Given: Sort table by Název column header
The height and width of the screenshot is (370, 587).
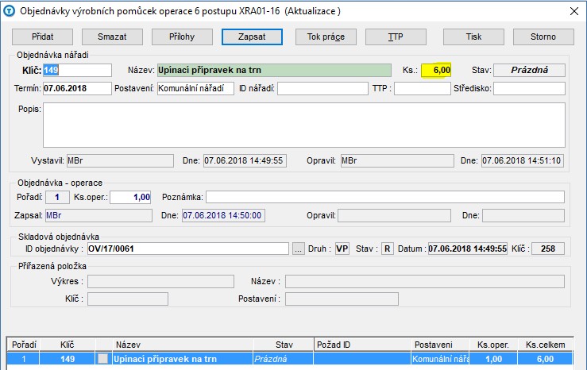Looking at the screenshot, I should tap(183, 345).
